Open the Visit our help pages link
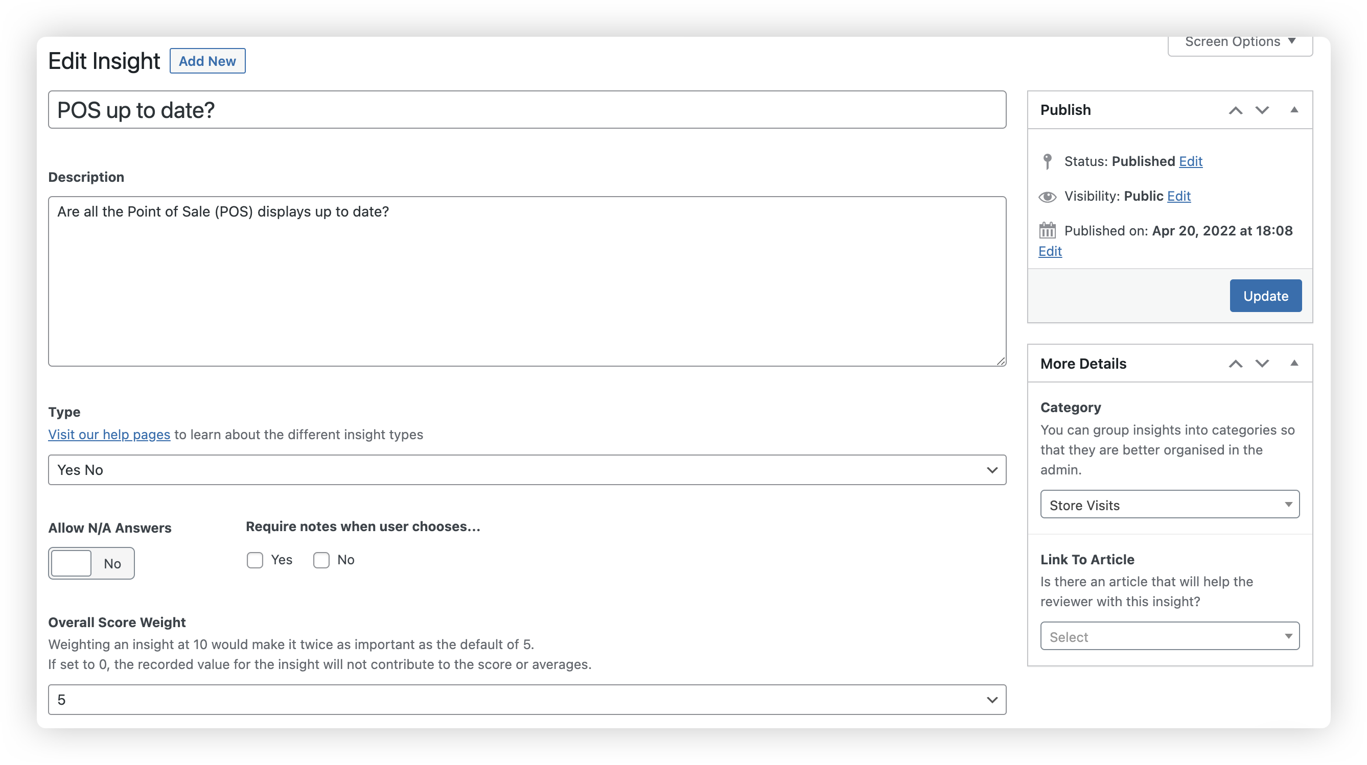 click(x=109, y=435)
